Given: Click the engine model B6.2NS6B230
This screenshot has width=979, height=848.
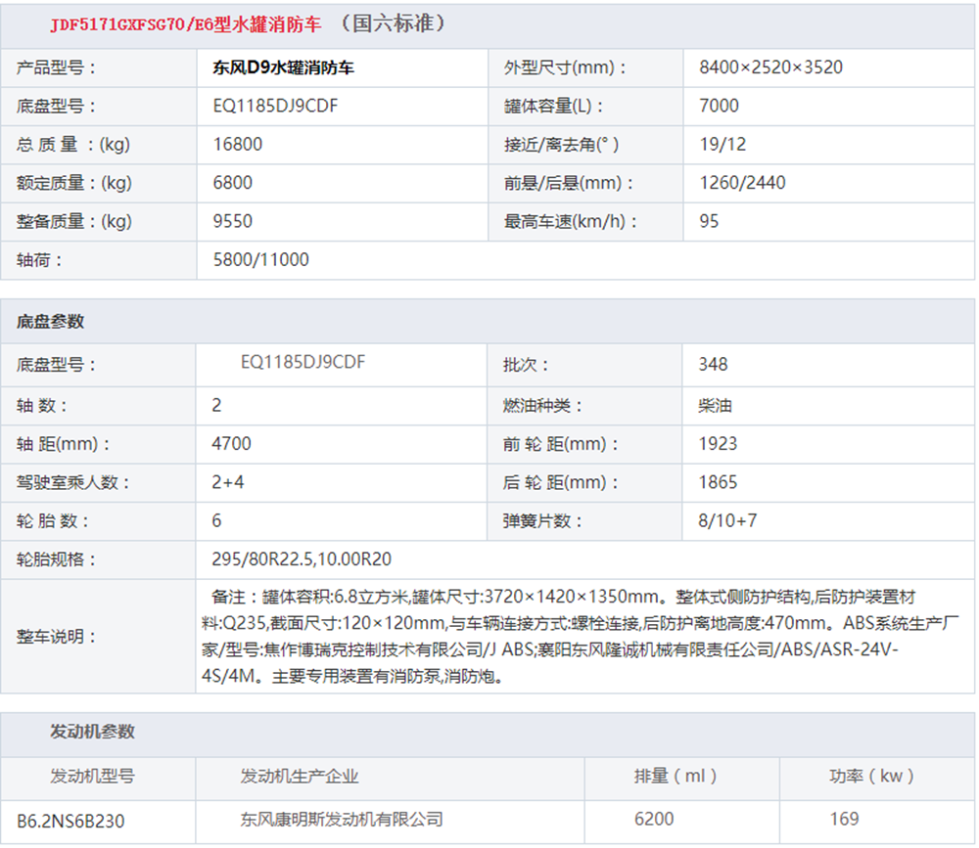Looking at the screenshot, I should (70, 822).
